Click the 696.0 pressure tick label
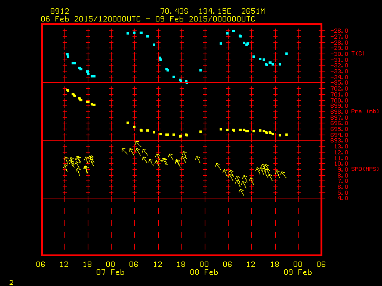Image resolution: width=382 pixels, height=286 pixels. pos(340,123)
